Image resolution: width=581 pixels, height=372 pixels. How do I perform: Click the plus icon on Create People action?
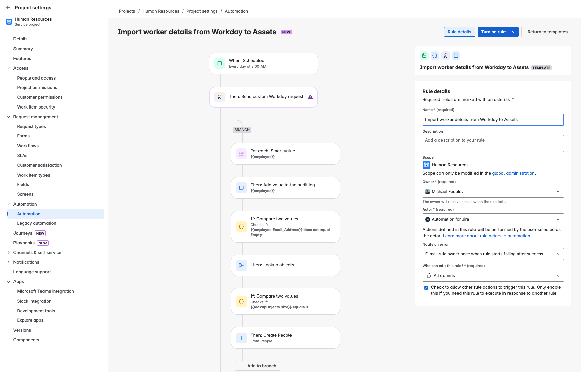[x=241, y=338]
